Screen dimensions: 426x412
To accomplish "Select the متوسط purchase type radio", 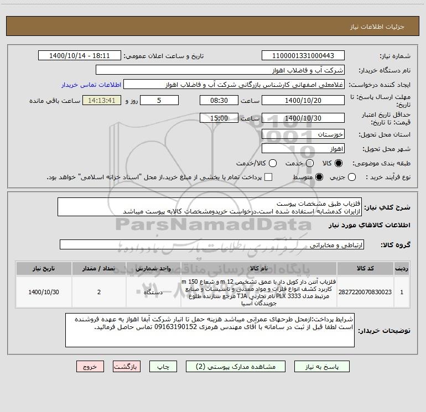I will (x=319, y=177).
